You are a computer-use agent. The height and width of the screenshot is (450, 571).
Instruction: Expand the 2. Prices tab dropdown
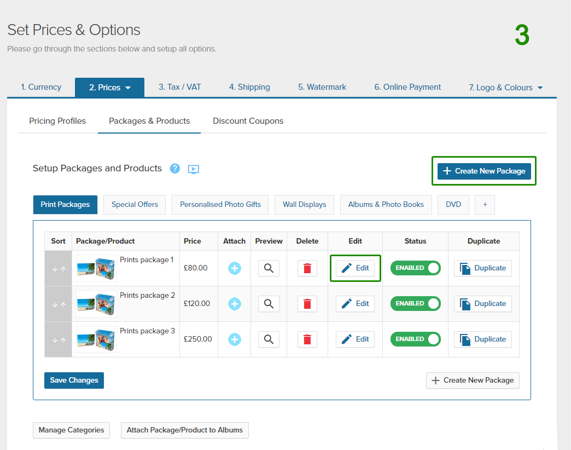(x=128, y=88)
